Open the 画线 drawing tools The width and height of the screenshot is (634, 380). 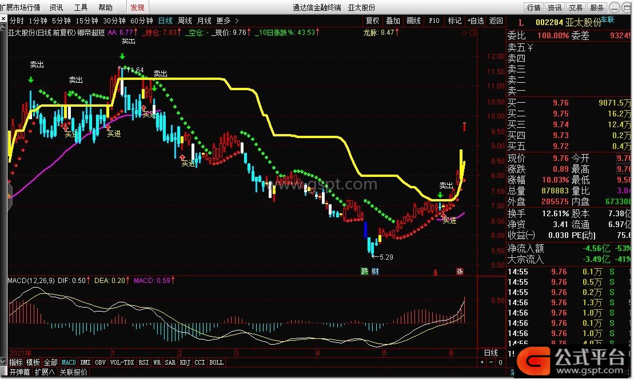(x=414, y=21)
